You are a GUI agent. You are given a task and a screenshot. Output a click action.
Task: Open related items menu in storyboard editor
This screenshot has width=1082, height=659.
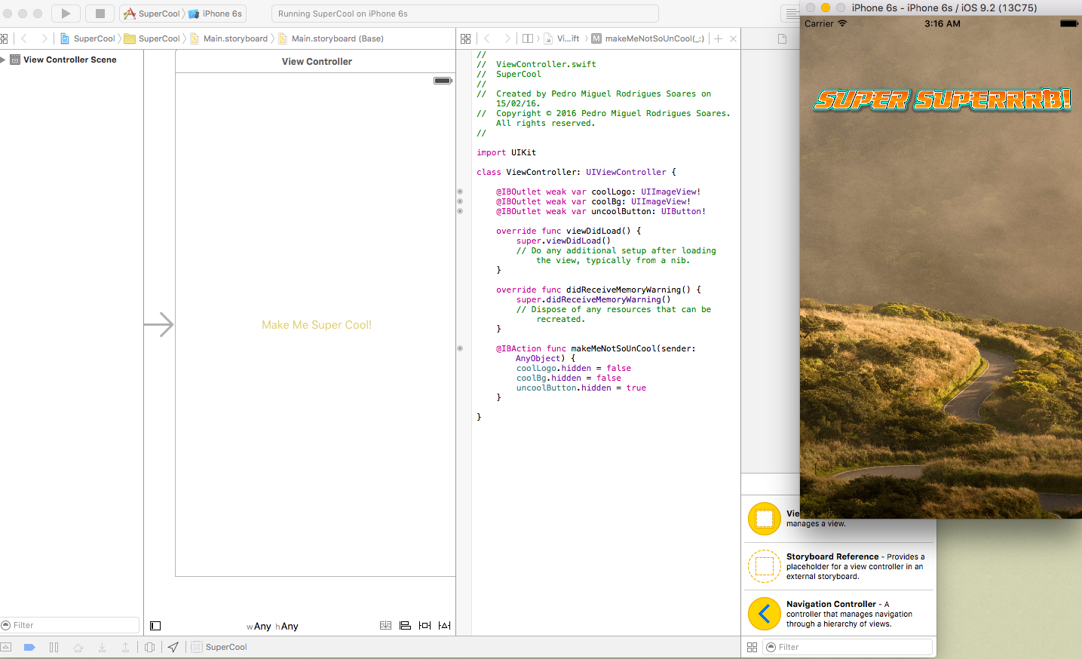pyautogui.click(x=4, y=38)
